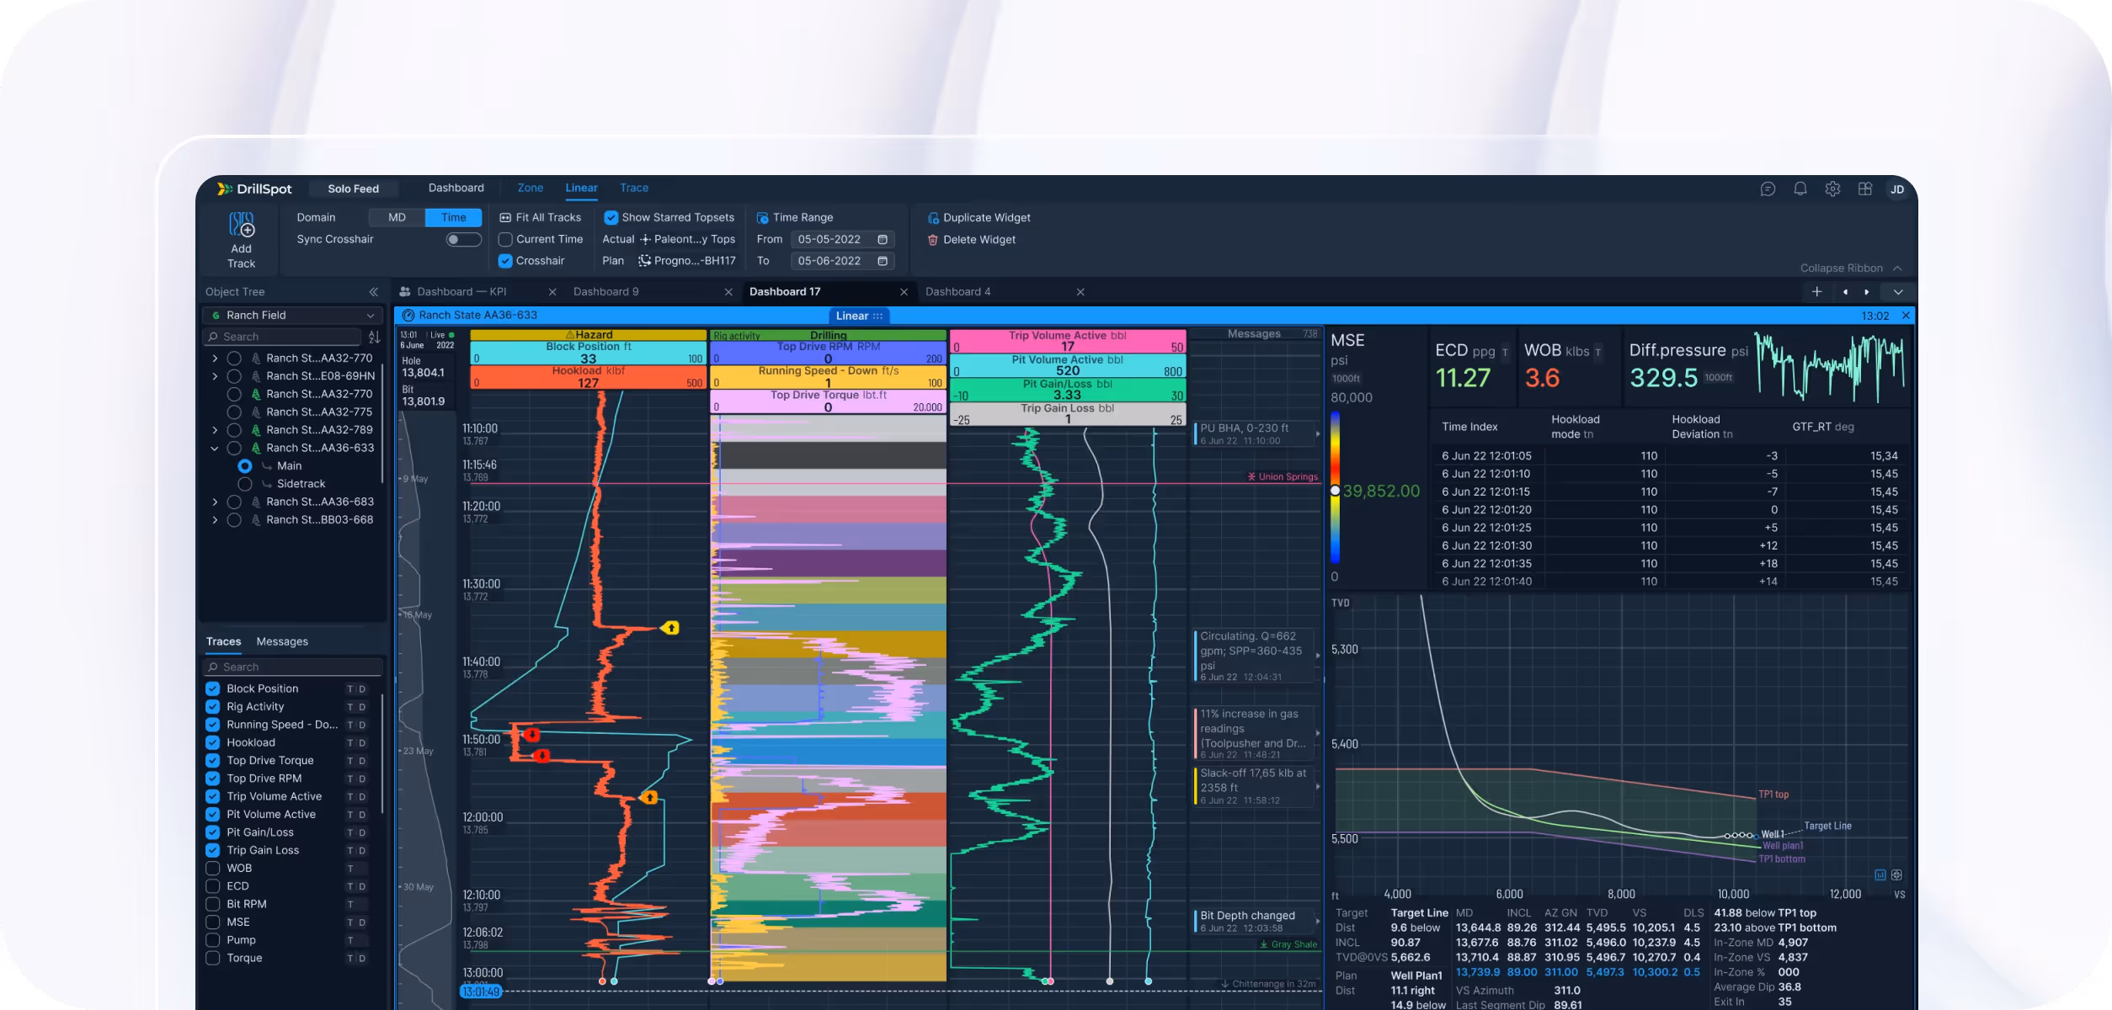Screen dimensions: 2112x1010
Task: Open the settings gear
Action: point(1832,189)
